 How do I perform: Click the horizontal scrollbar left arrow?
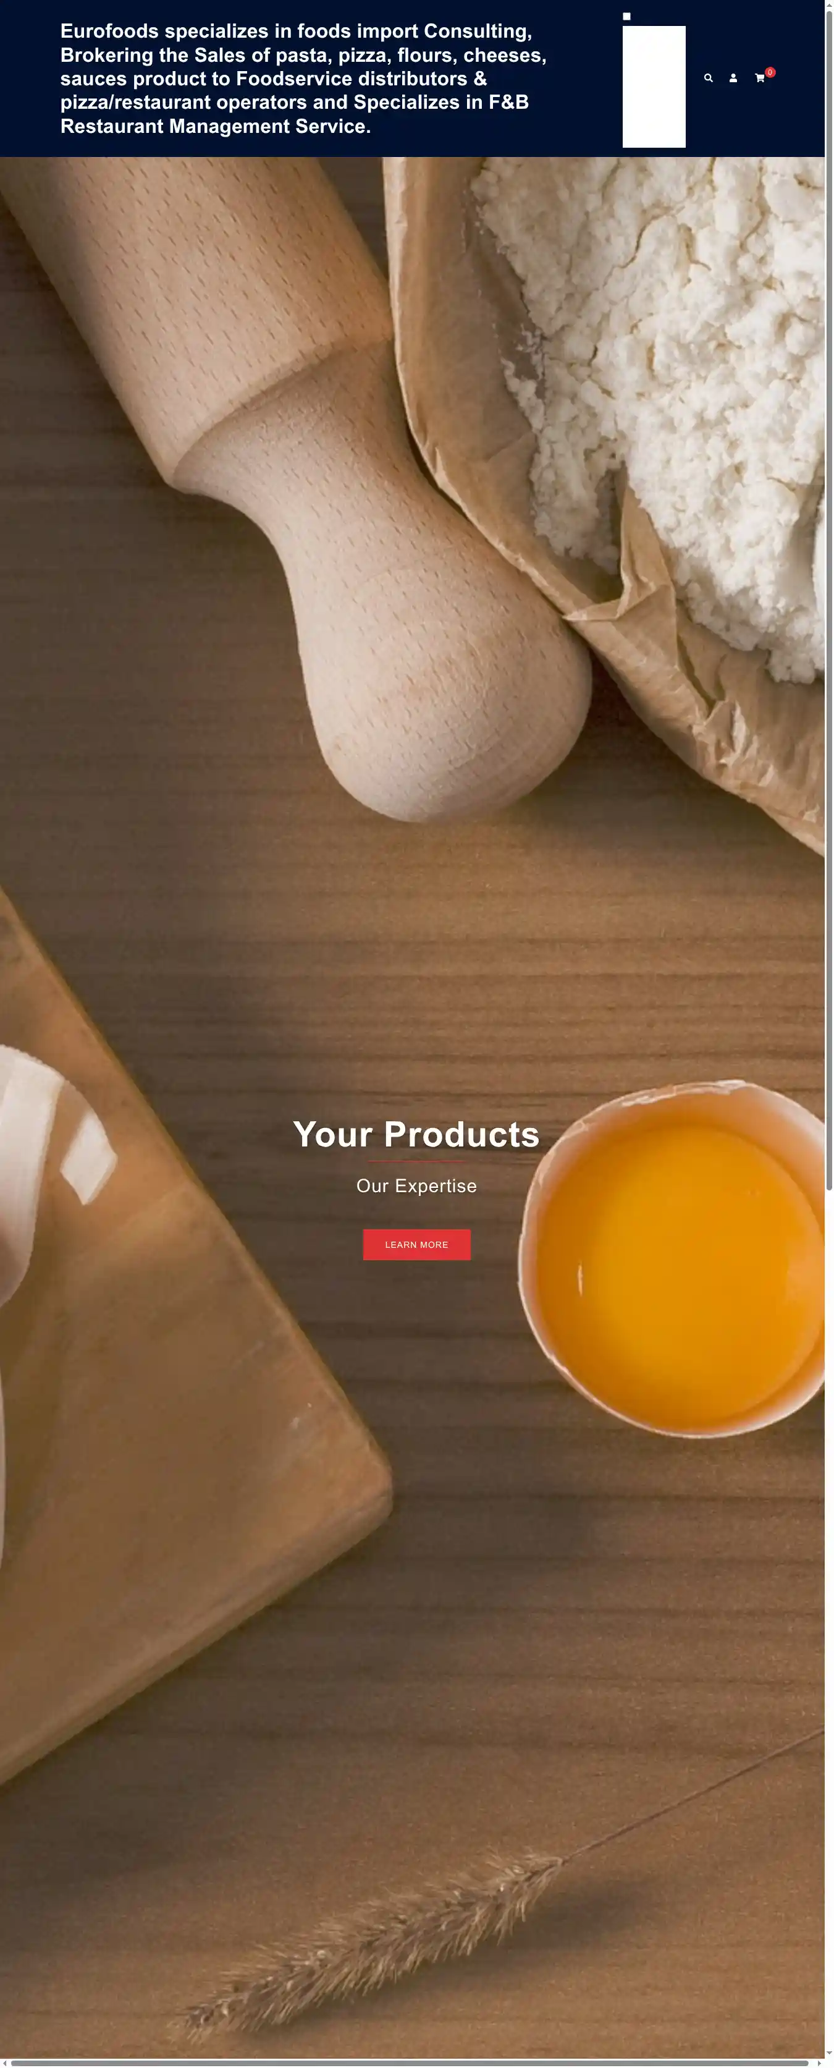tap(4, 2063)
